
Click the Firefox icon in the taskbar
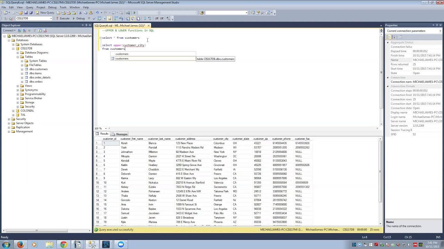click(x=20, y=245)
